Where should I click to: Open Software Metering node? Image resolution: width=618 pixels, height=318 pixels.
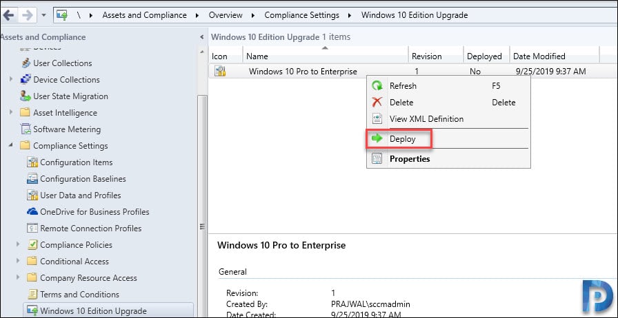[67, 129]
